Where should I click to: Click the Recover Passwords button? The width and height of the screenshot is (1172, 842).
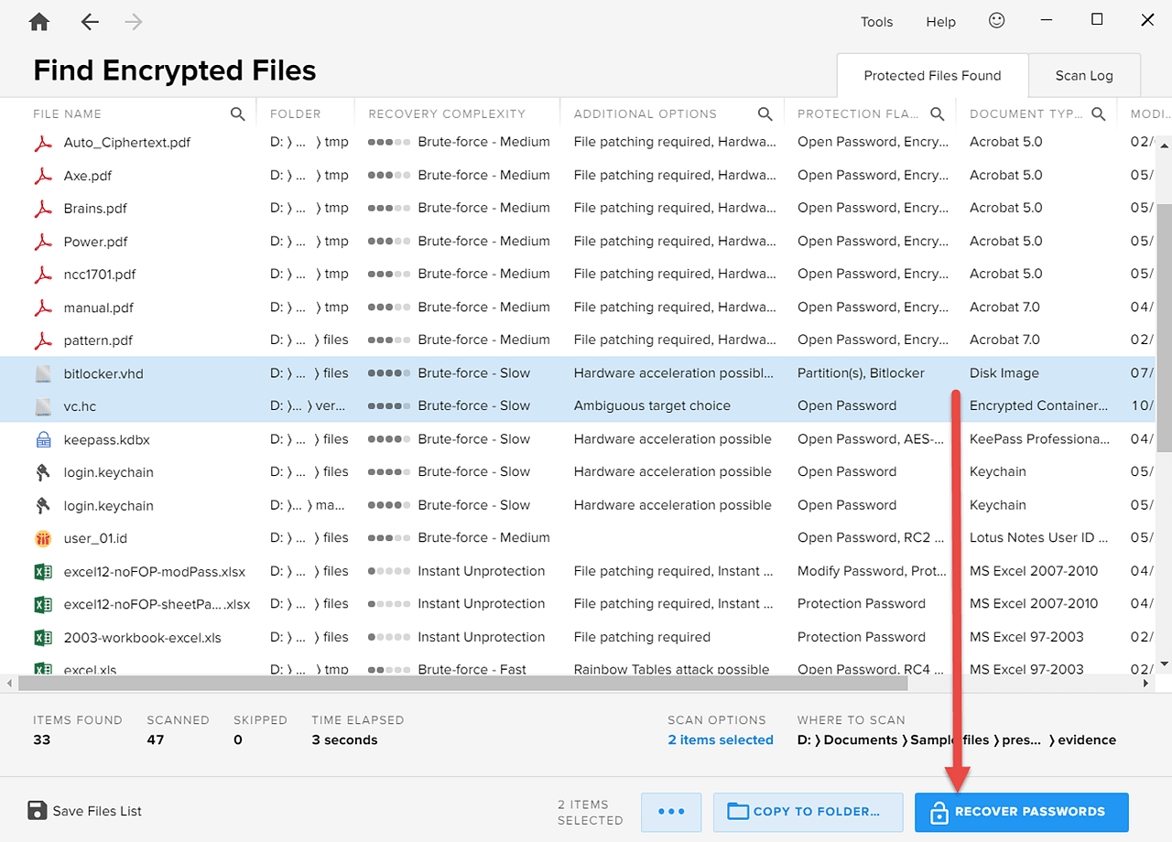[x=1020, y=811]
